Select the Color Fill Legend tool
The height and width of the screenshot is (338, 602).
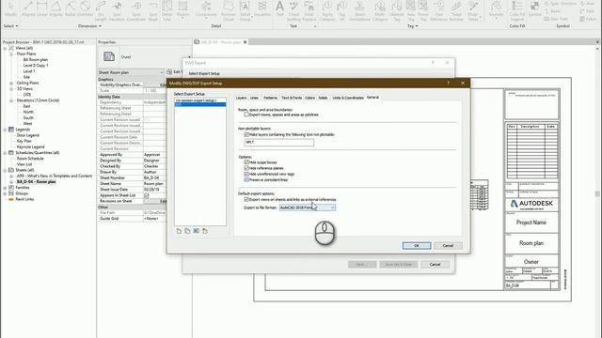517,10
